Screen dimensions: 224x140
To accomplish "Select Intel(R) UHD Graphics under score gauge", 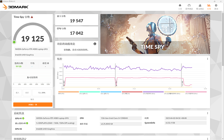I will point(32,55).
